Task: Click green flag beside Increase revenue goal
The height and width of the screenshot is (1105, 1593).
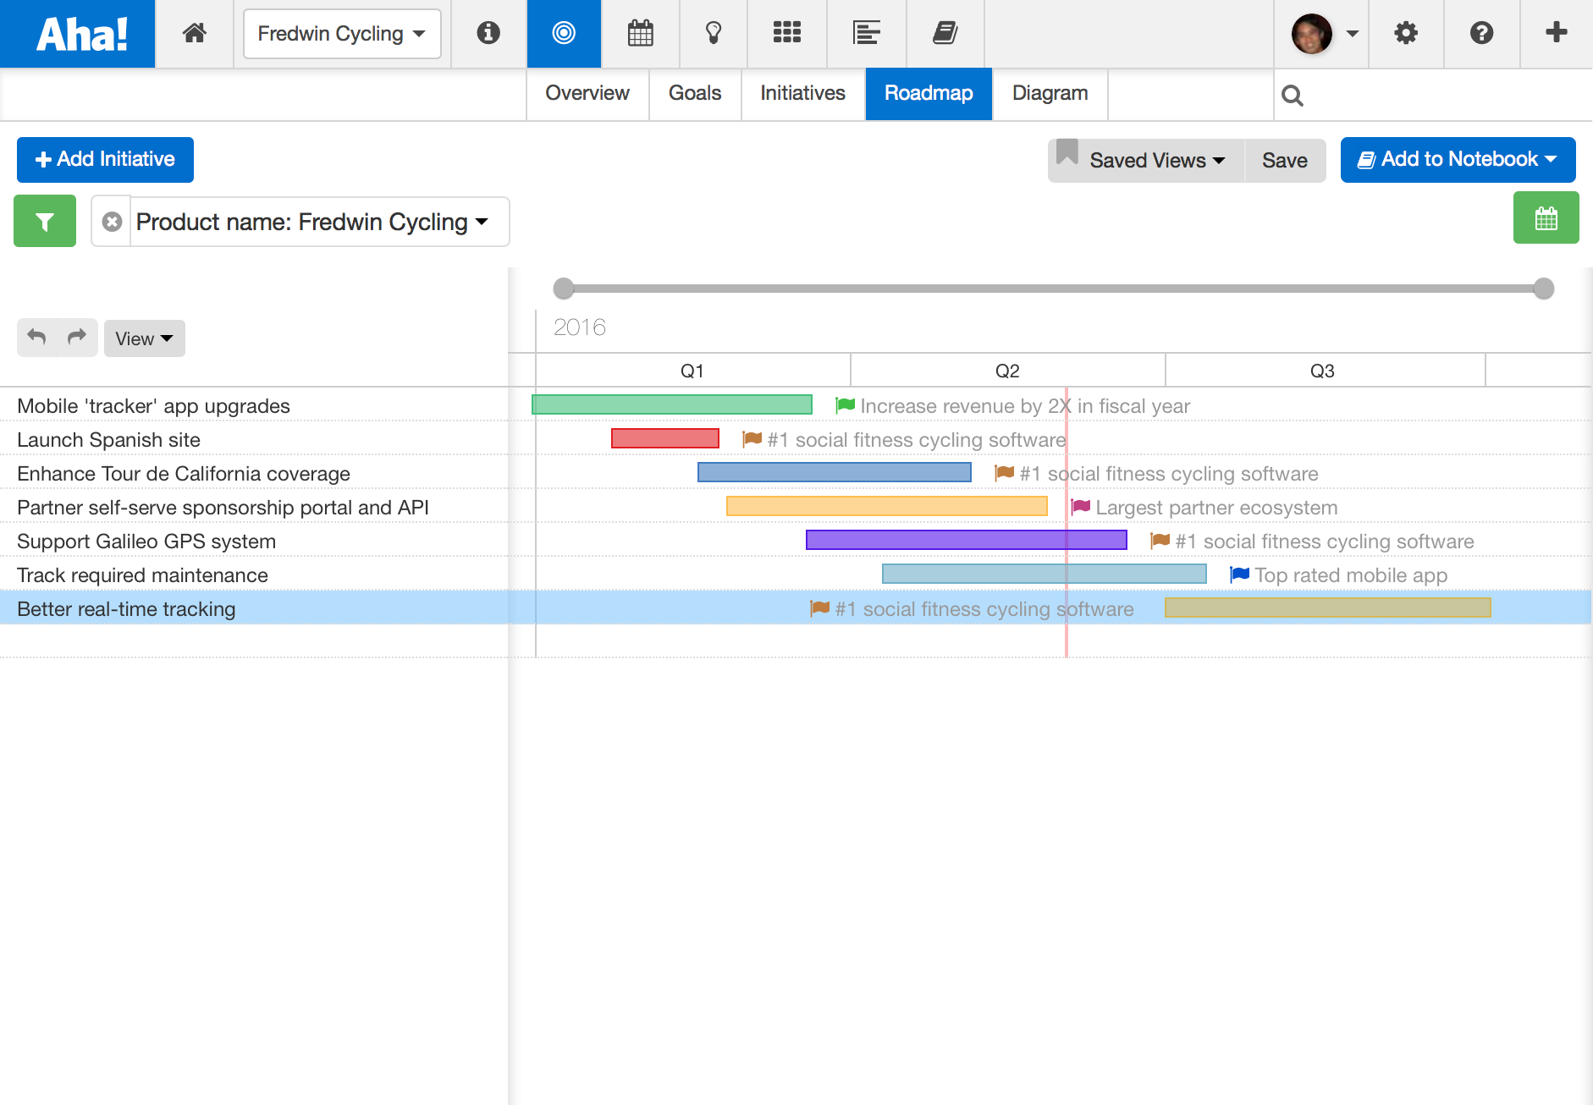Action: click(845, 405)
